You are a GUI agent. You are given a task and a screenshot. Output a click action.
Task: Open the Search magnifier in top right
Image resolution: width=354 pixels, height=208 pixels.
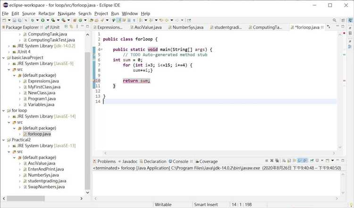tap(335, 20)
